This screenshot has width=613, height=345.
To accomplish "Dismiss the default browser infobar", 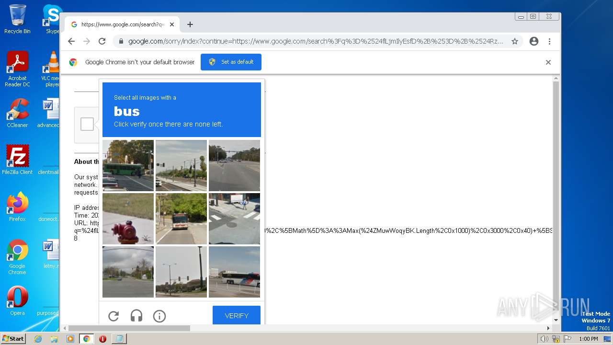I will (548, 62).
